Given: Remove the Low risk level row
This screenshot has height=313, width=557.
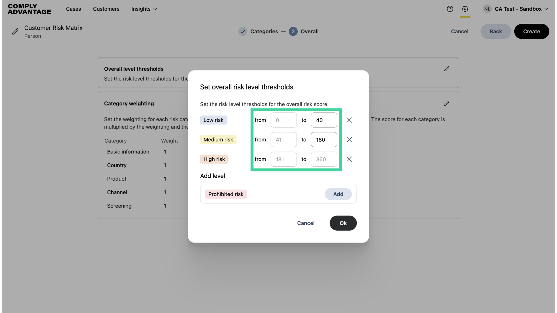Looking at the screenshot, I should pos(349,120).
